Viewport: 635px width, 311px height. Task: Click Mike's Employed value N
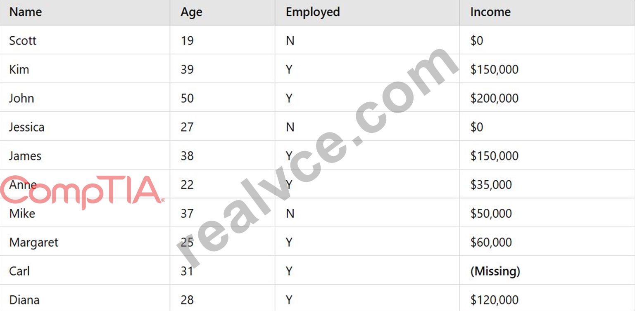click(290, 214)
